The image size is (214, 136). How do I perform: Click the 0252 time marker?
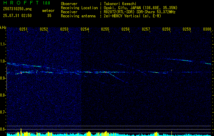pos(44,29)
